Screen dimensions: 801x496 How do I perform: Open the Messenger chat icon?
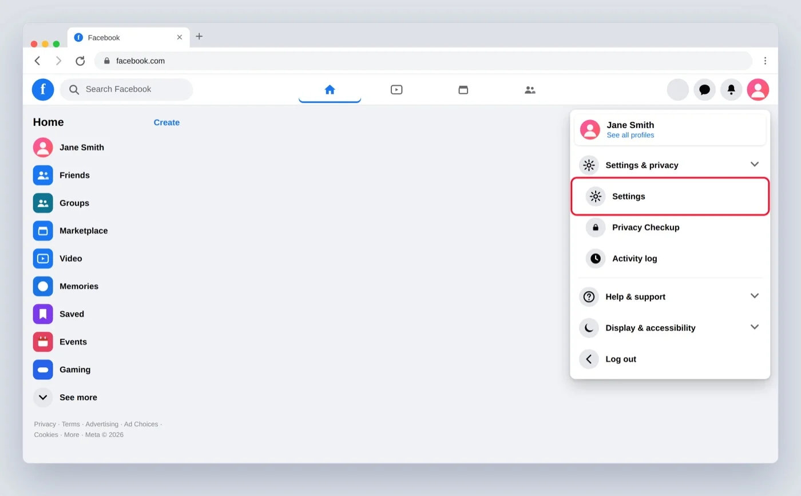click(x=705, y=90)
